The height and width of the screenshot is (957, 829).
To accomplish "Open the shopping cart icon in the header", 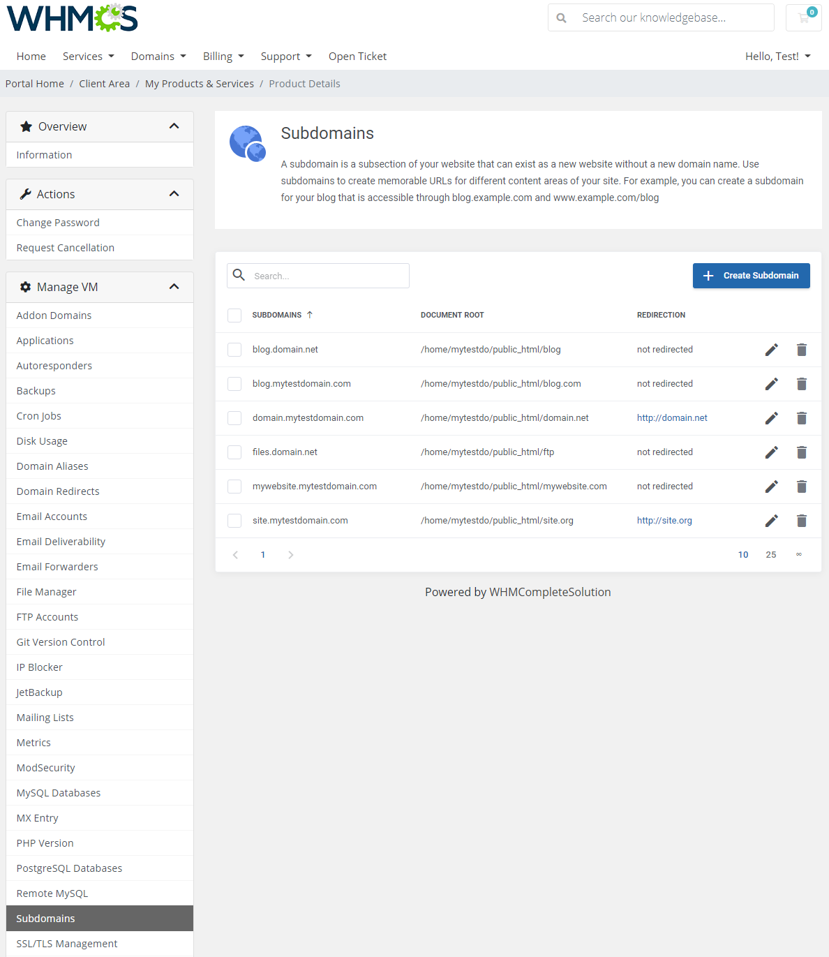I will [802, 17].
